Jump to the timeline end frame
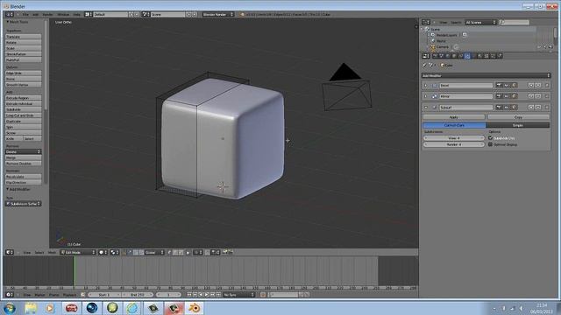Image resolution: width=561 pixels, height=315 pixels. coord(218,295)
